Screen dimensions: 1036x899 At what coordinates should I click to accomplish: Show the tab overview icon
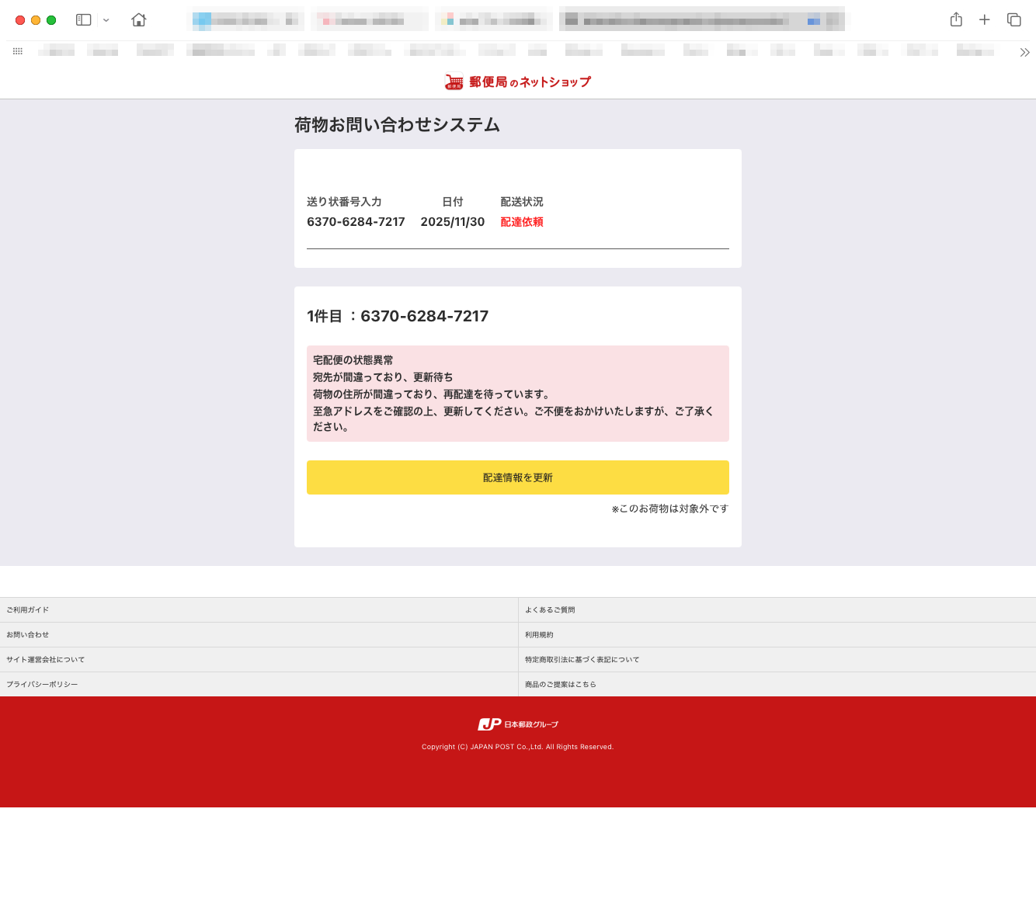[x=1013, y=20]
